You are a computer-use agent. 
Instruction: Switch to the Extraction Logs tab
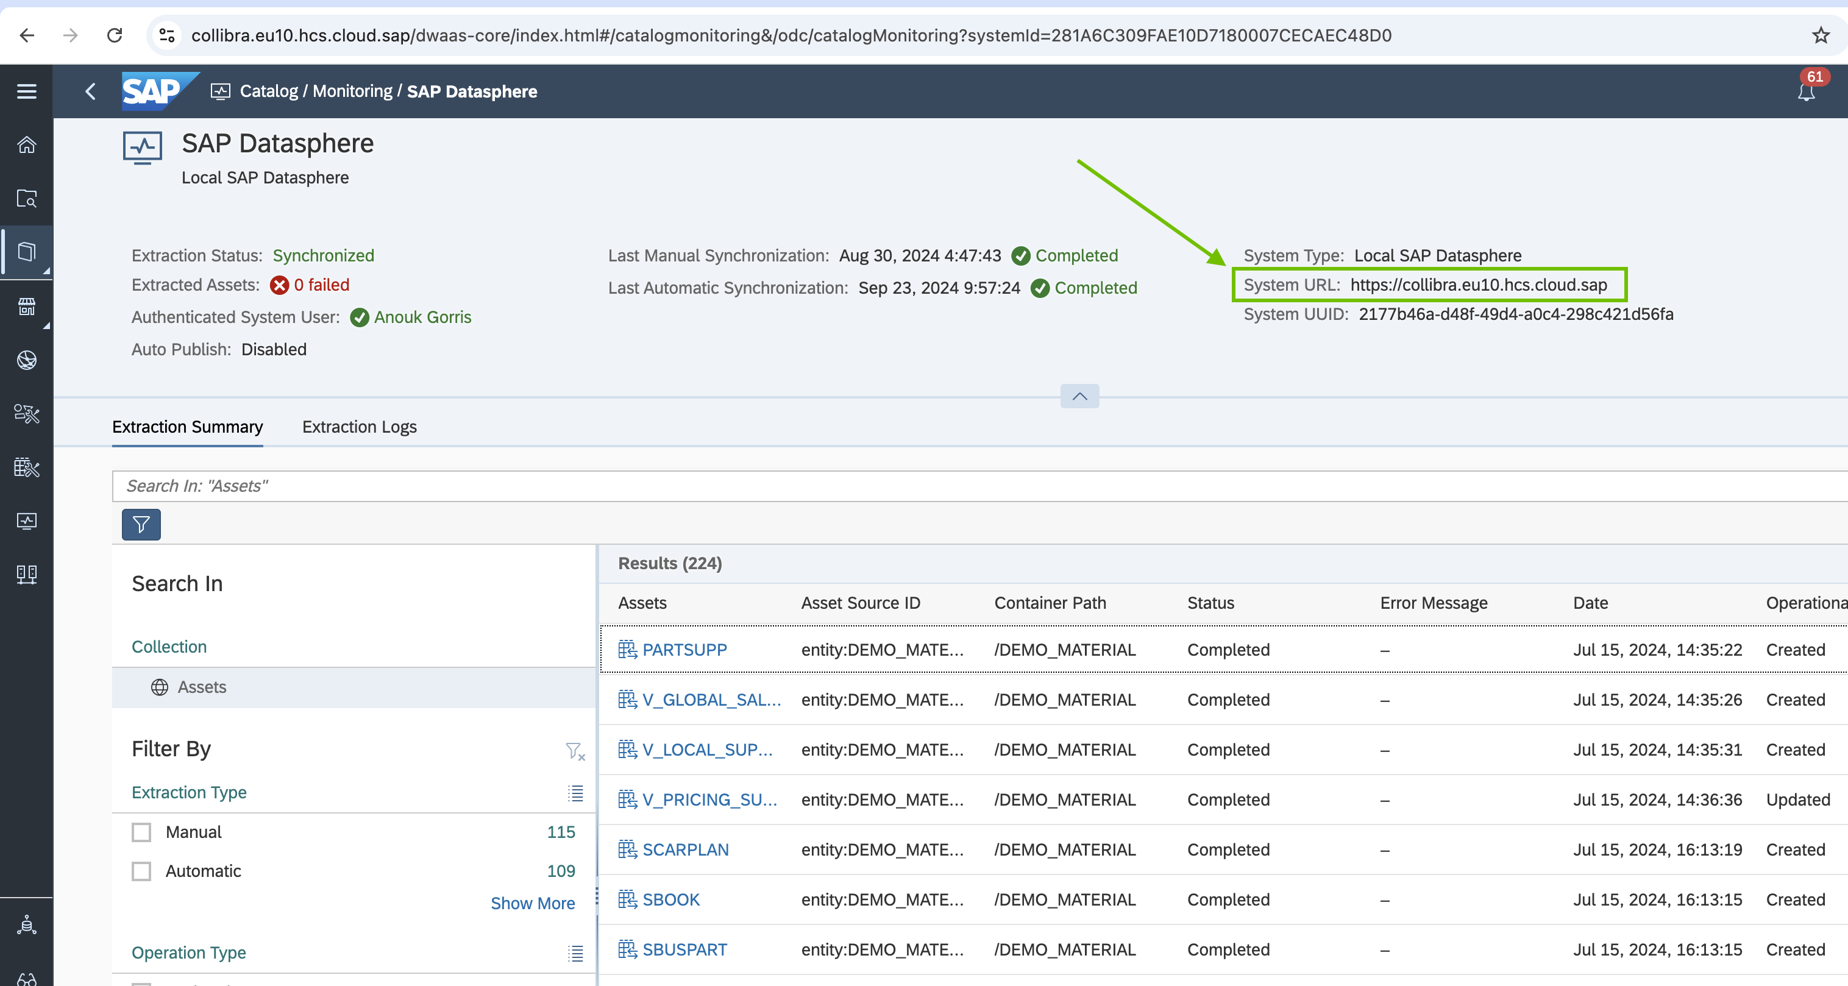coord(359,427)
